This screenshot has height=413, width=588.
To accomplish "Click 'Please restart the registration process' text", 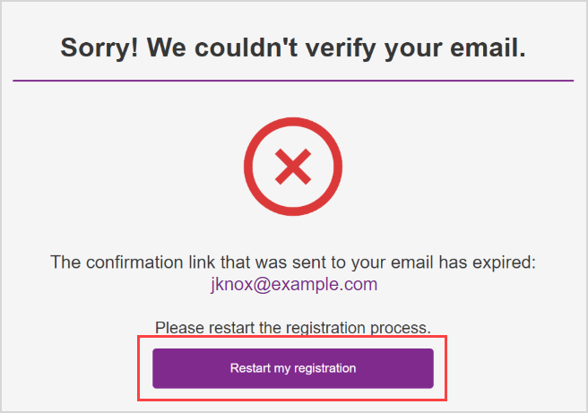I will point(293,327).
